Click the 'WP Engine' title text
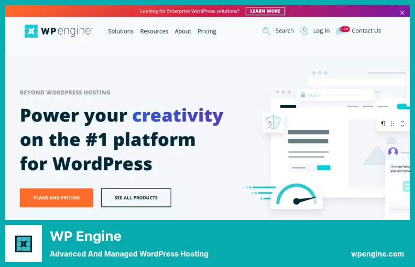415x267 pixels. coord(86,236)
